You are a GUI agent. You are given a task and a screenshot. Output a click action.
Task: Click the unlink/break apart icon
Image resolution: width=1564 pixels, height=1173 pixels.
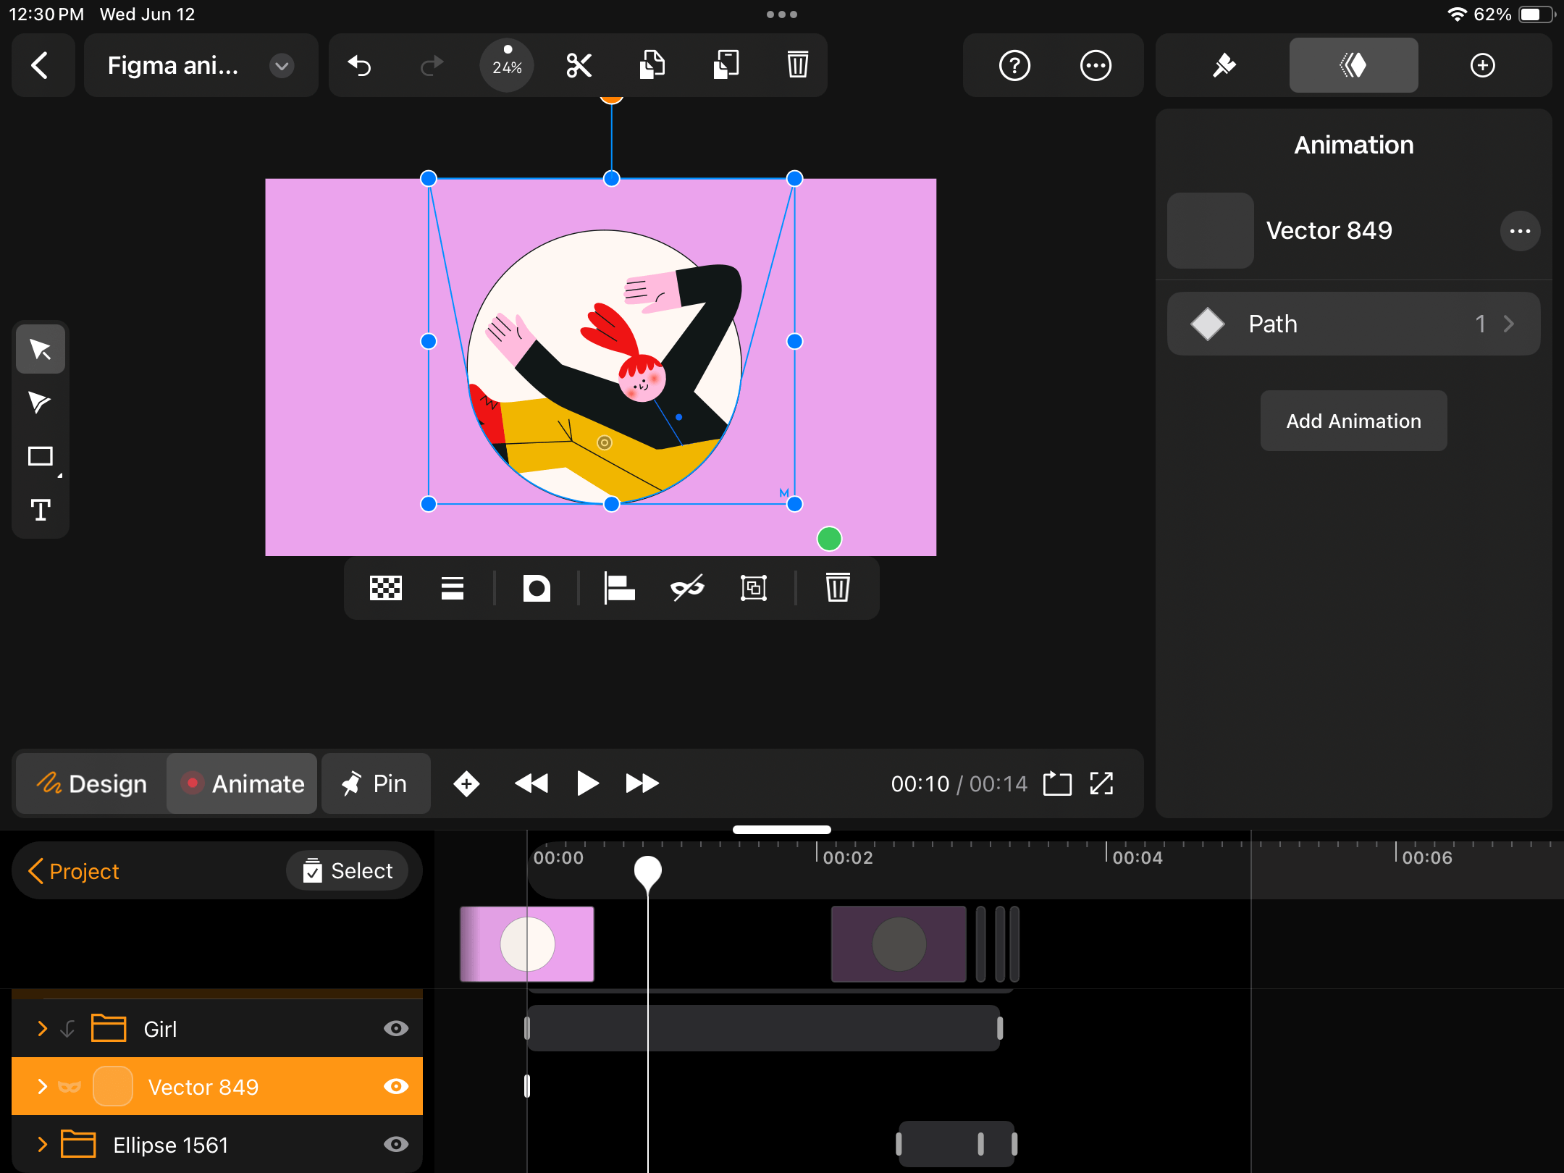pyautogui.click(x=686, y=588)
